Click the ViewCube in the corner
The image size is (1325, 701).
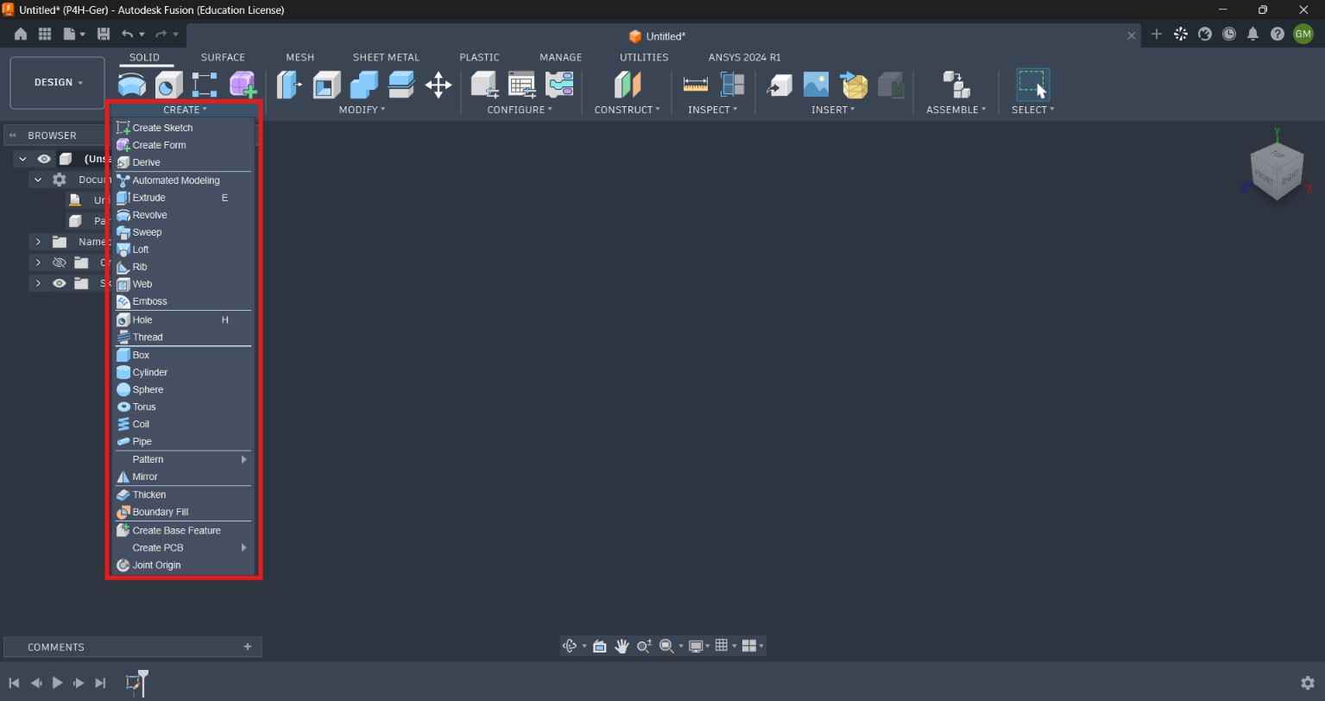point(1277,170)
